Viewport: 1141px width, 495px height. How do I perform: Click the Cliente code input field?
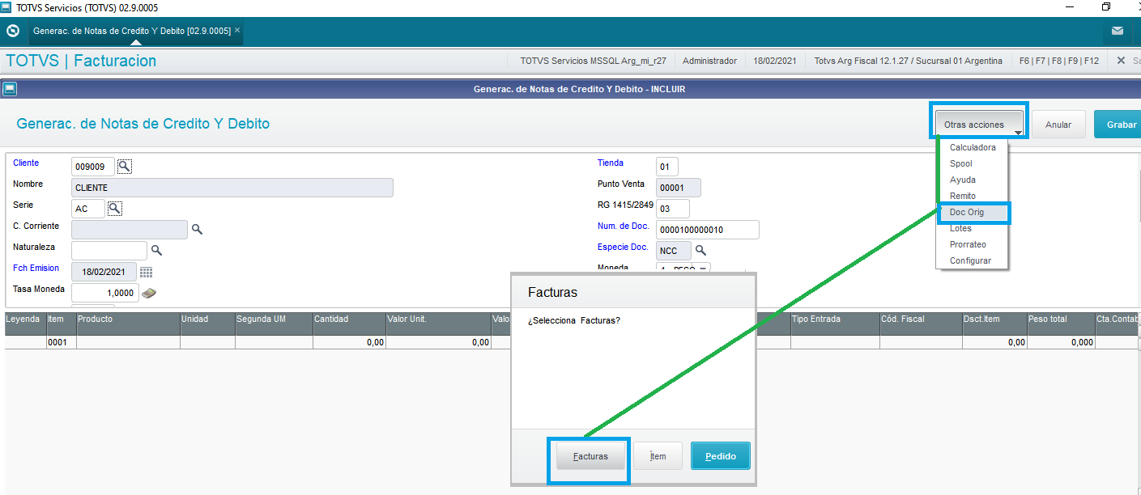93,167
